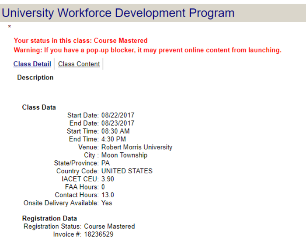Image resolution: width=306 pixels, height=251 pixels.
Task: Click the Class Data section heading
Action: [x=39, y=107]
